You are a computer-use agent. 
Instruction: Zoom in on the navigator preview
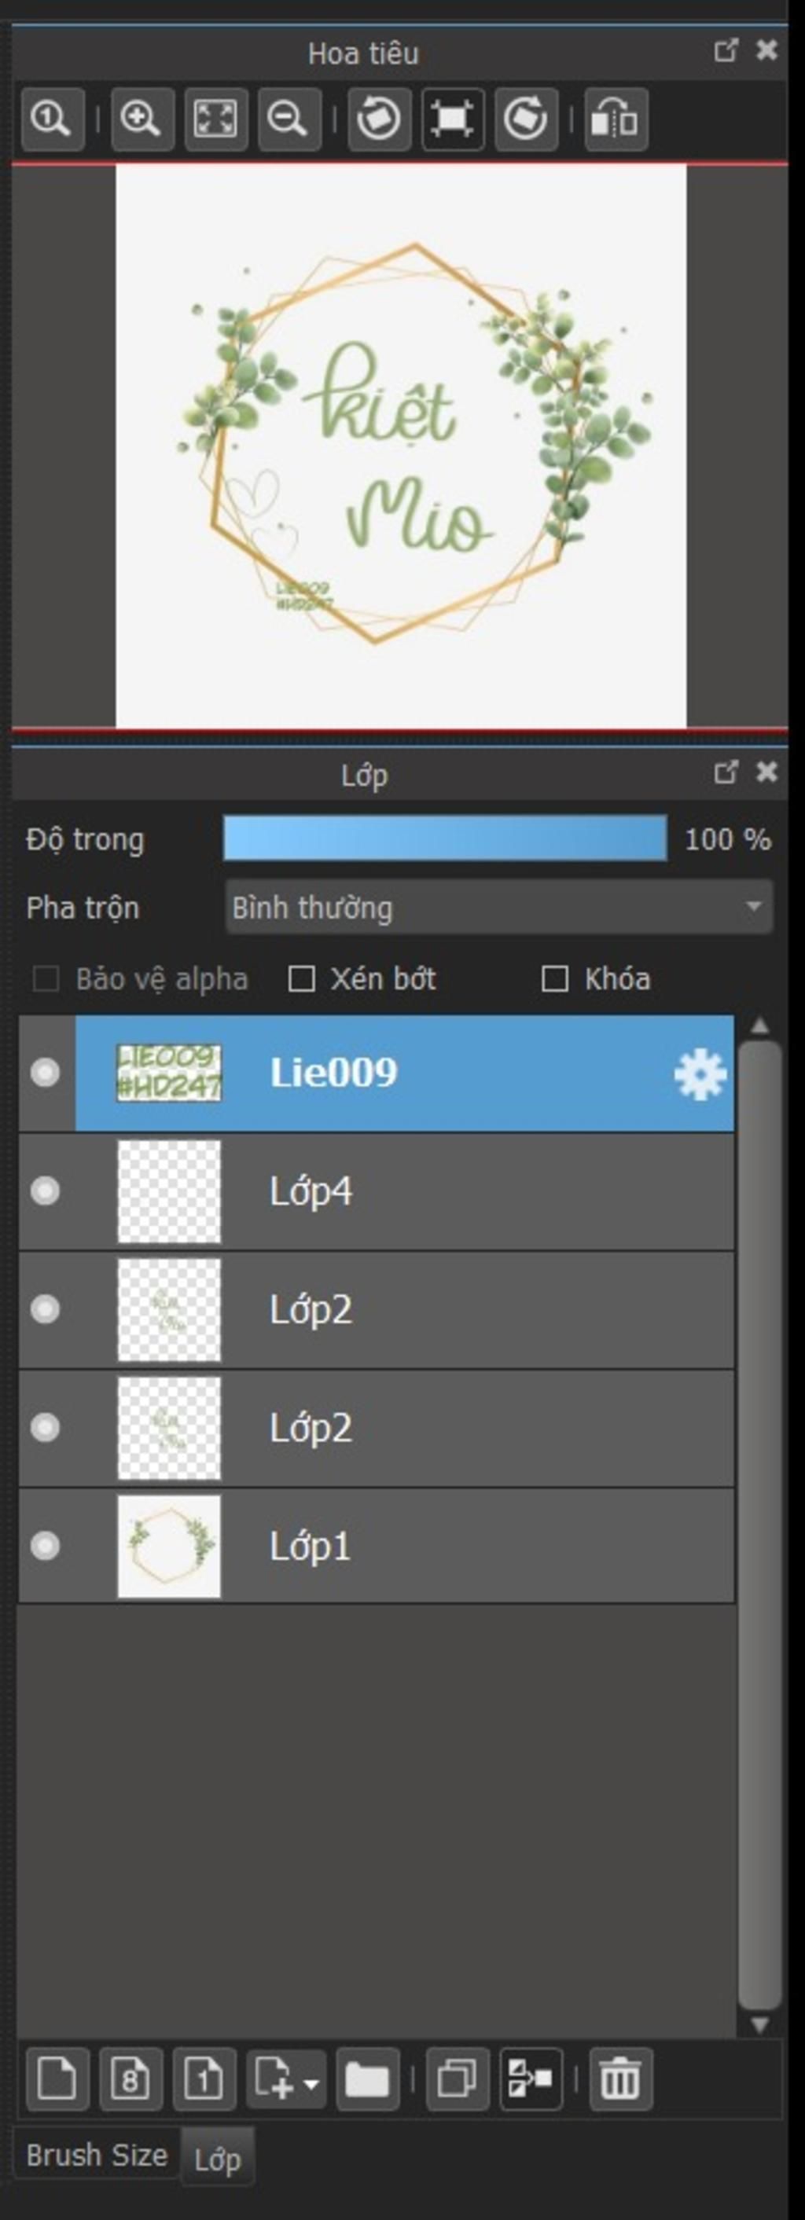tap(142, 119)
